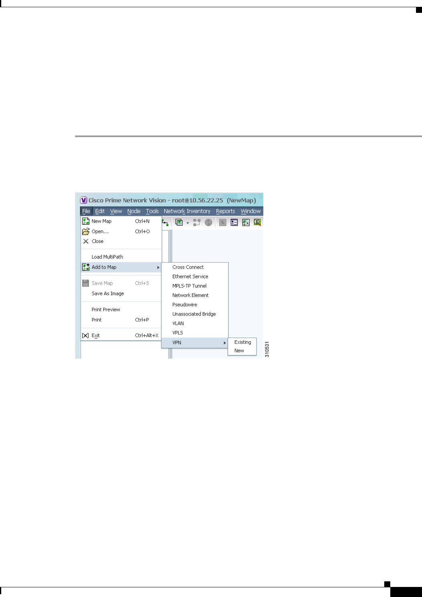Click the magnifier search toolbar icon

coord(257,222)
